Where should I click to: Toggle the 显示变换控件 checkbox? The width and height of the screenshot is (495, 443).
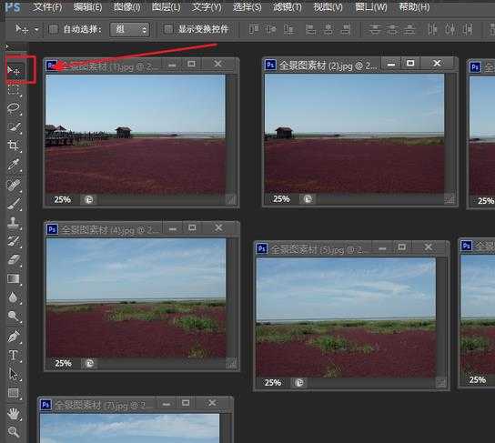(168, 29)
